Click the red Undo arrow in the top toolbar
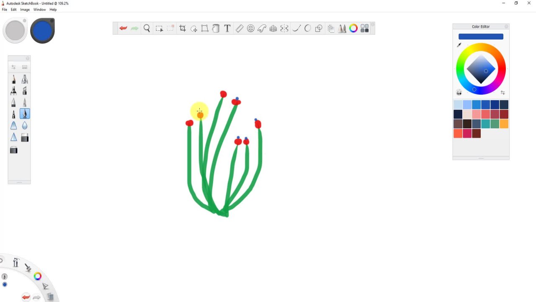This screenshot has height=302, width=536. [123, 29]
